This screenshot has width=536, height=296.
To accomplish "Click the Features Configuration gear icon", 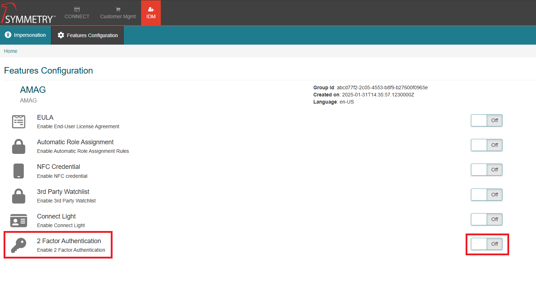I will 61,35.
